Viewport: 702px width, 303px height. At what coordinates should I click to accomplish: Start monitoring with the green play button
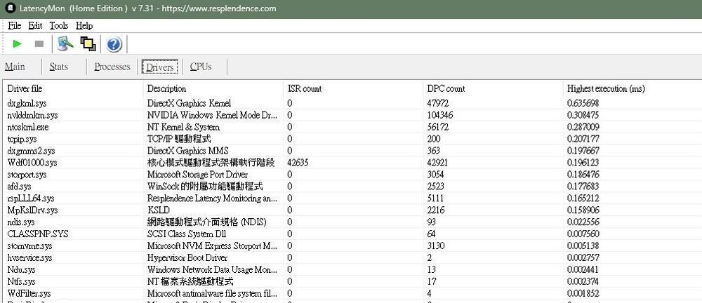click(18, 44)
